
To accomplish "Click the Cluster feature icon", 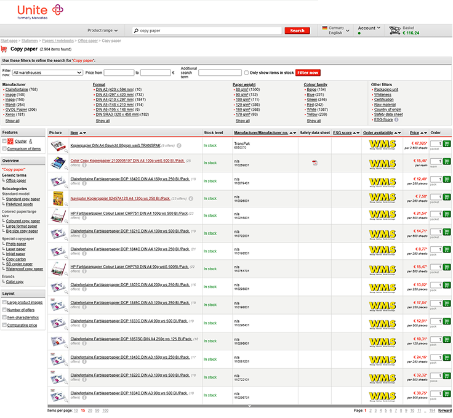I will pos(10,141).
